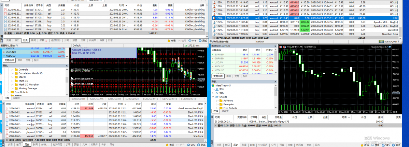Close the right window 市场报价 market watch panel
This screenshot has width=409, height=147.
coord(276,45)
